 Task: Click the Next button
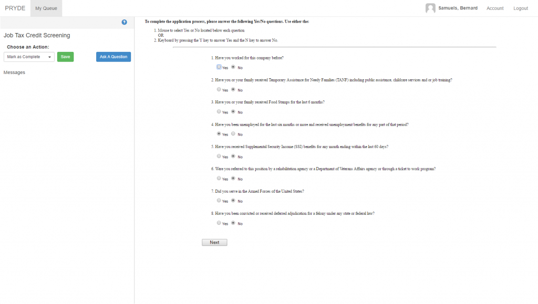214,243
